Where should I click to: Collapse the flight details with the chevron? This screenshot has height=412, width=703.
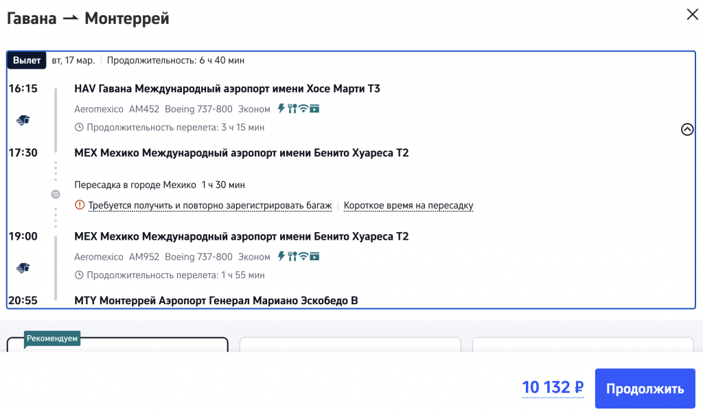687,129
